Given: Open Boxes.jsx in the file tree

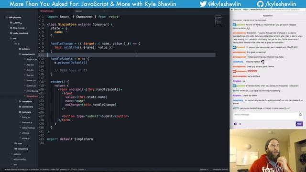Looking at the screenshot, I should (x=31, y=81).
